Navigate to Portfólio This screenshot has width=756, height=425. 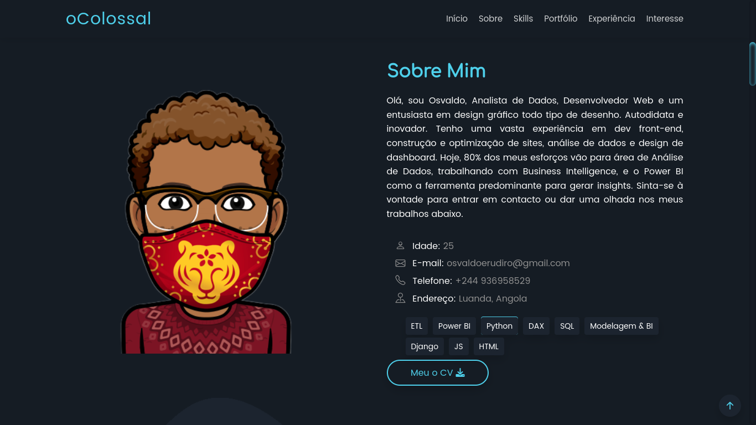coord(561,18)
